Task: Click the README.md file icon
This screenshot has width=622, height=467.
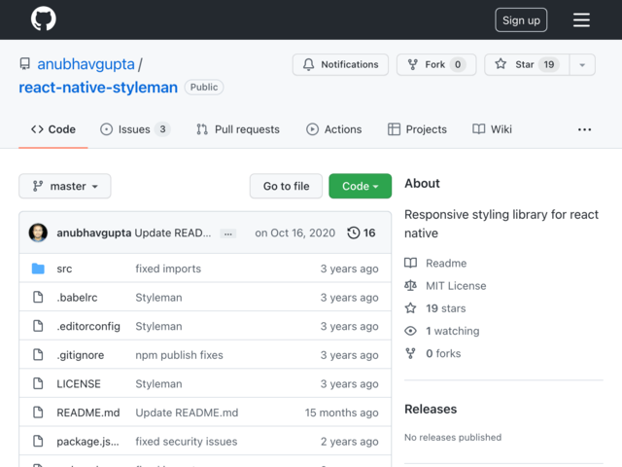Action: tap(38, 413)
